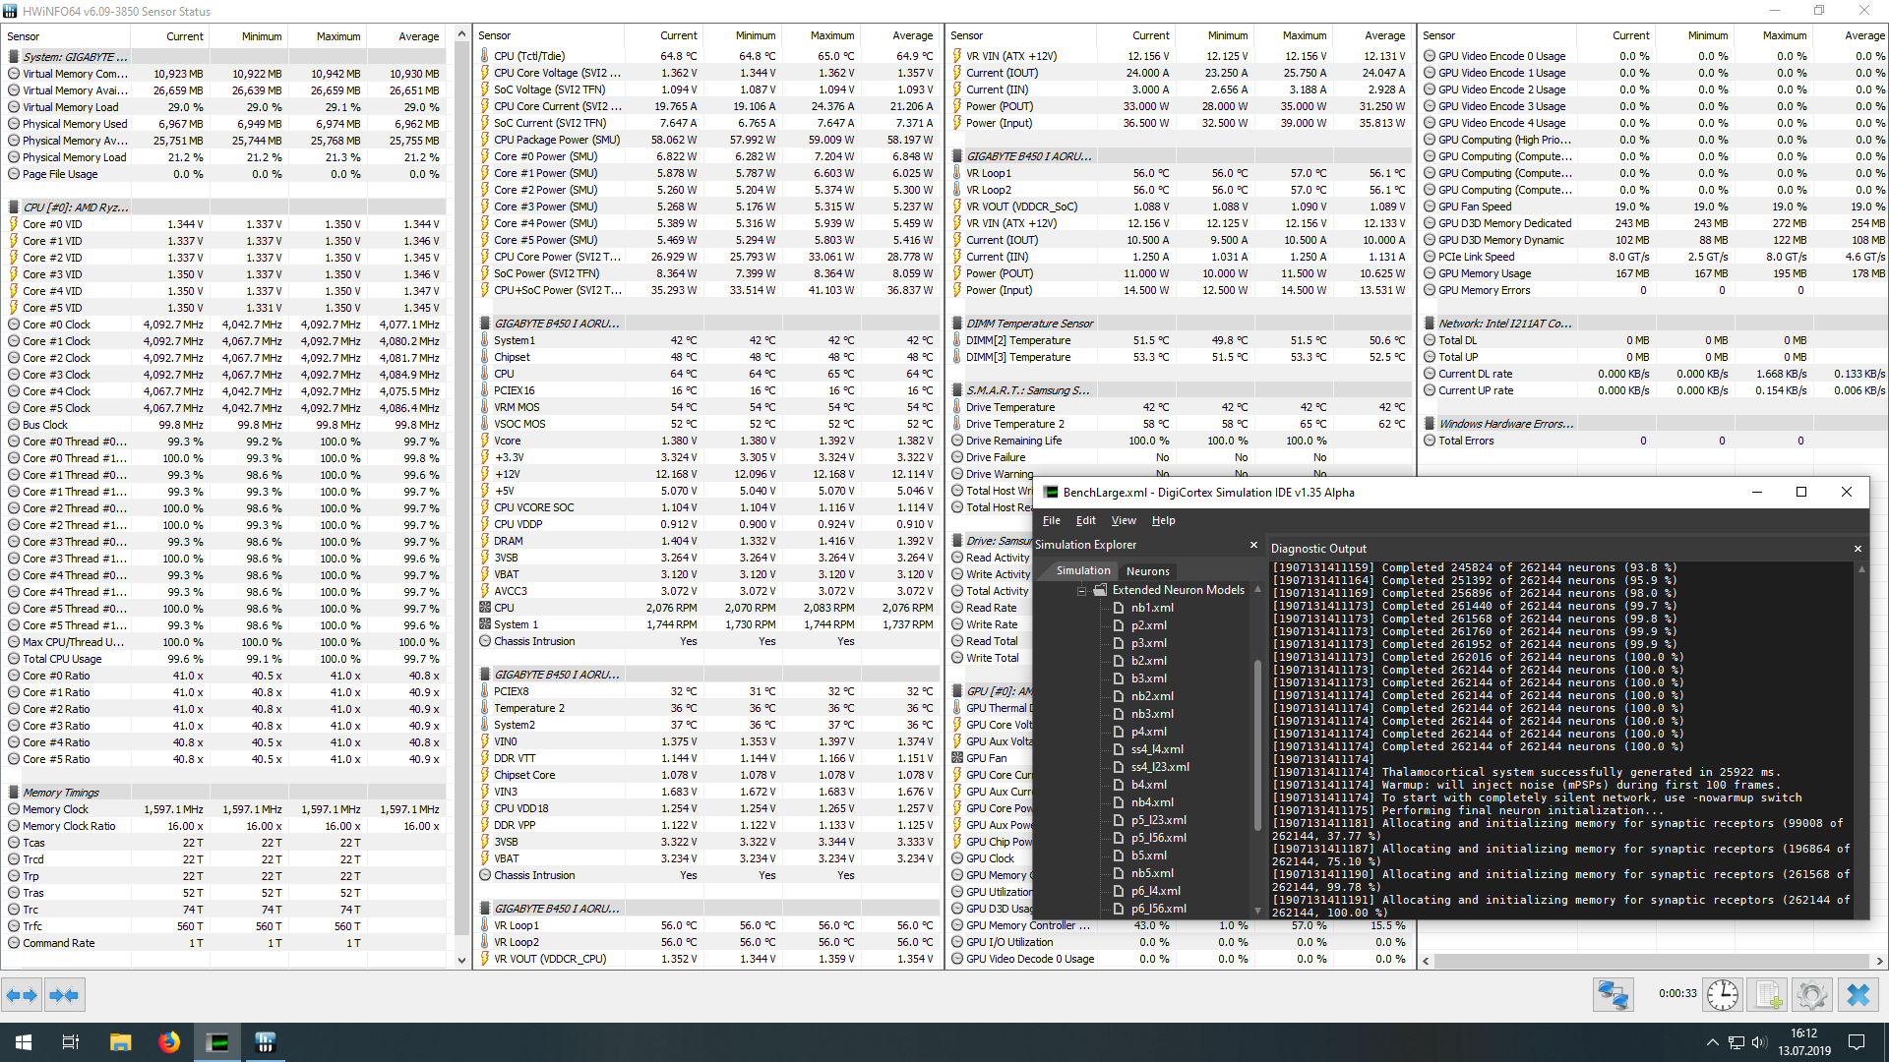Open Firefox from the taskbar
The image size is (1889, 1062).
pos(169,1042)
